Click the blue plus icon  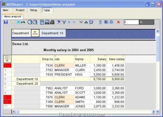coord(69,22)
